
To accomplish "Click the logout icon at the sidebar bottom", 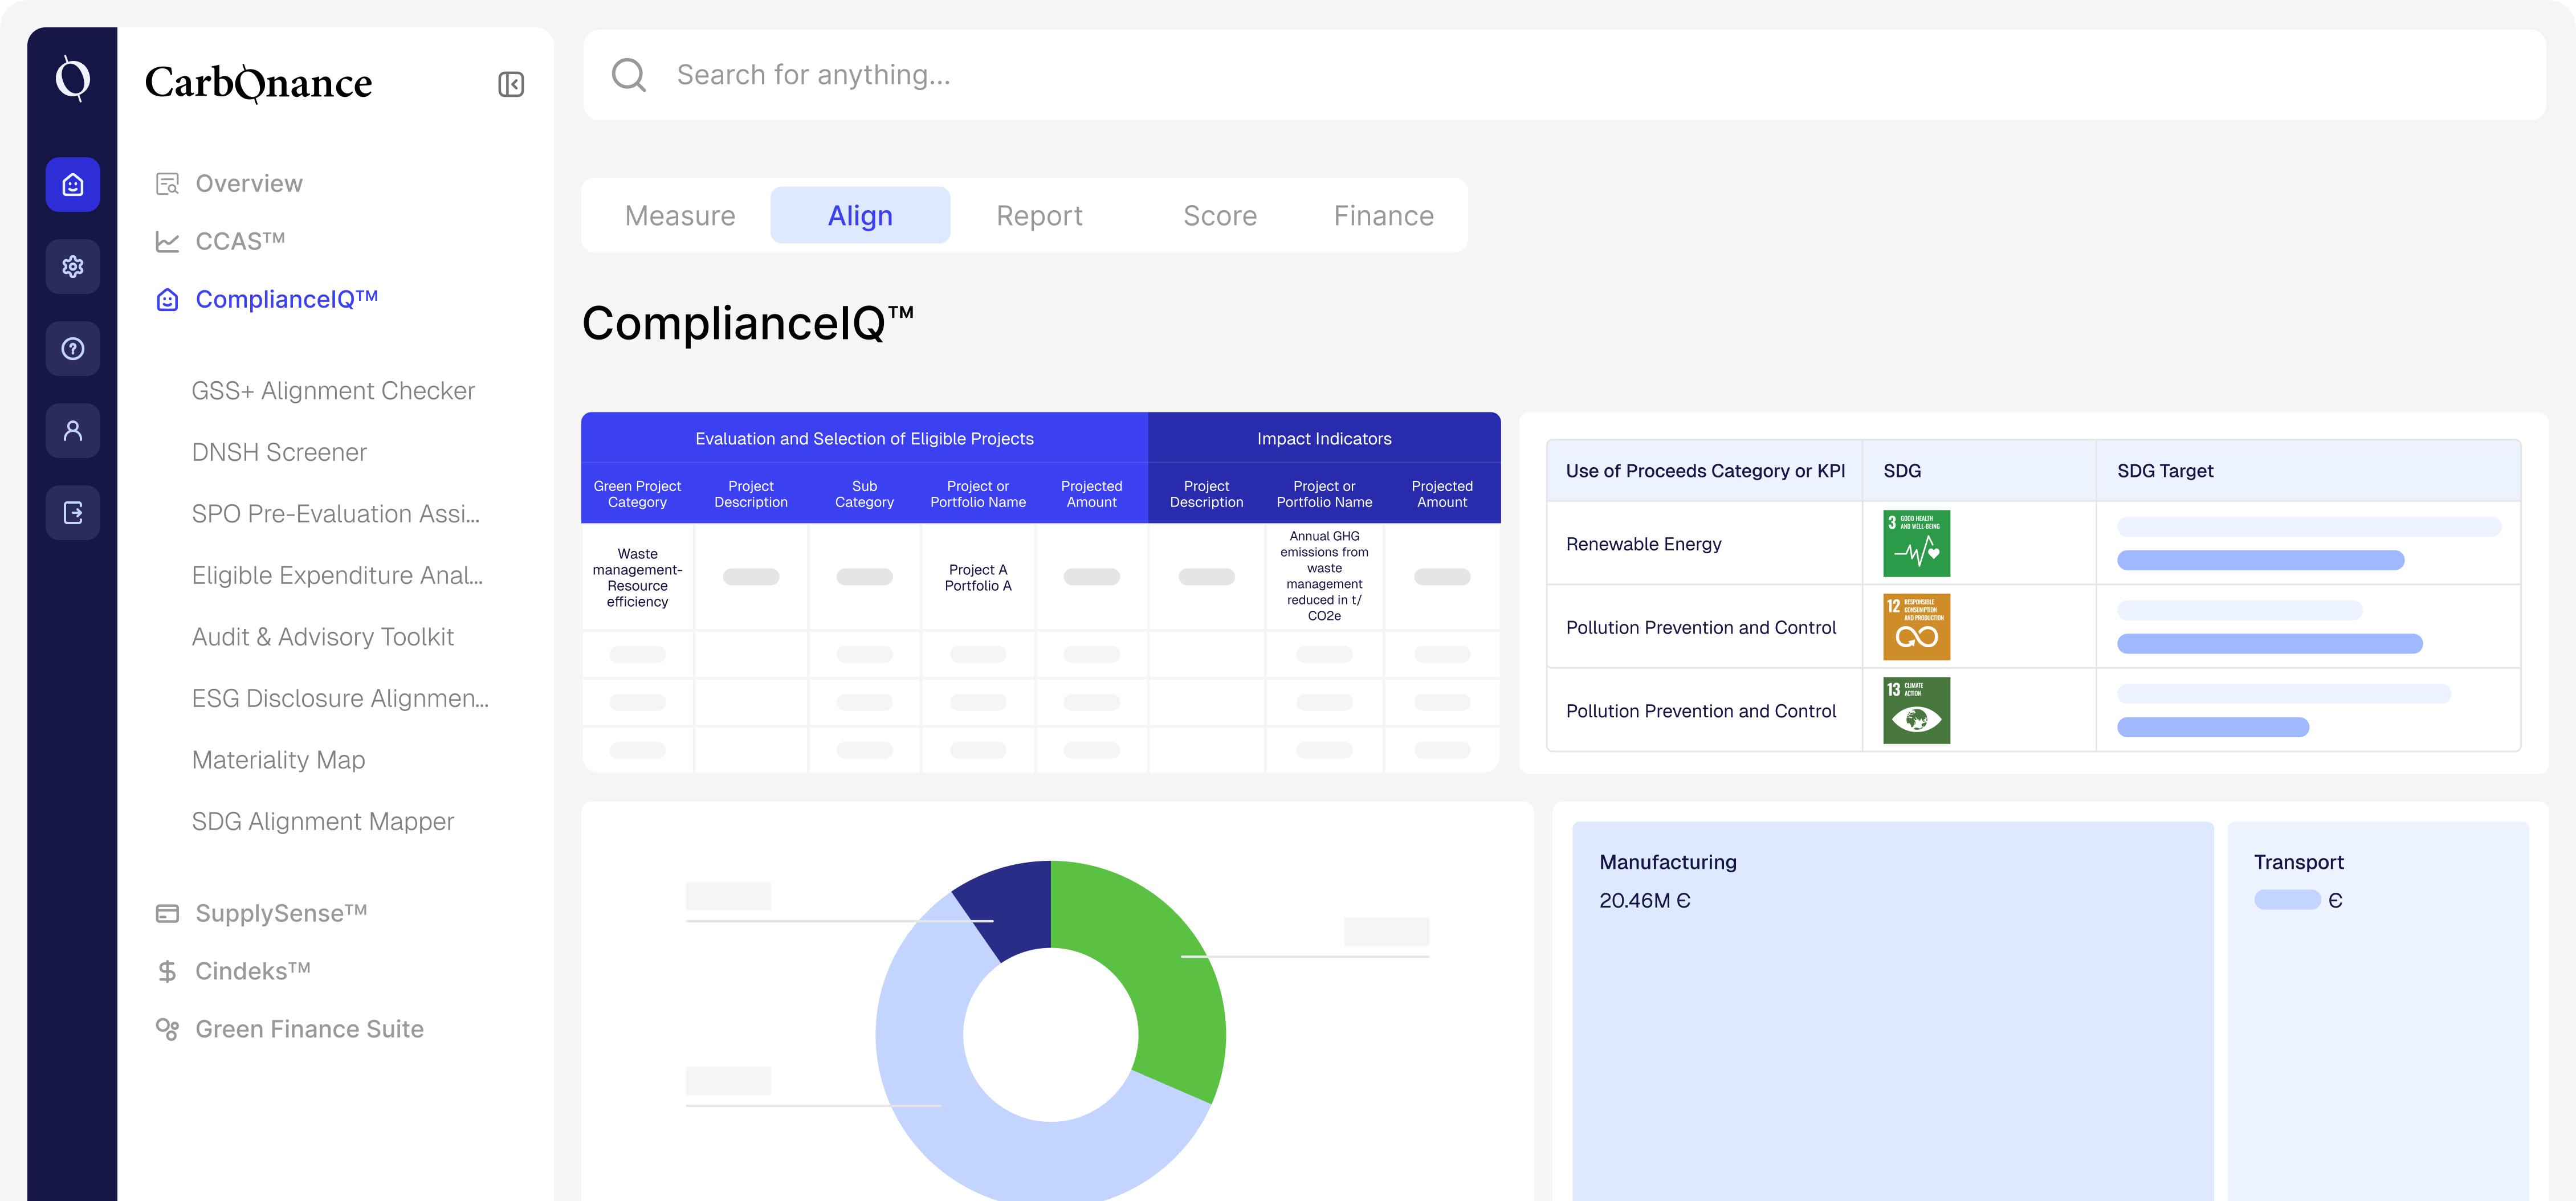I will tap(72, 512).
